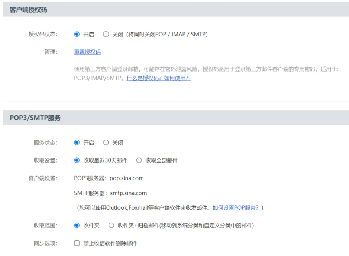Open 如何设置POP服务? link
Image resolution: width=349 pixels, height=256 pixels.
237,208
